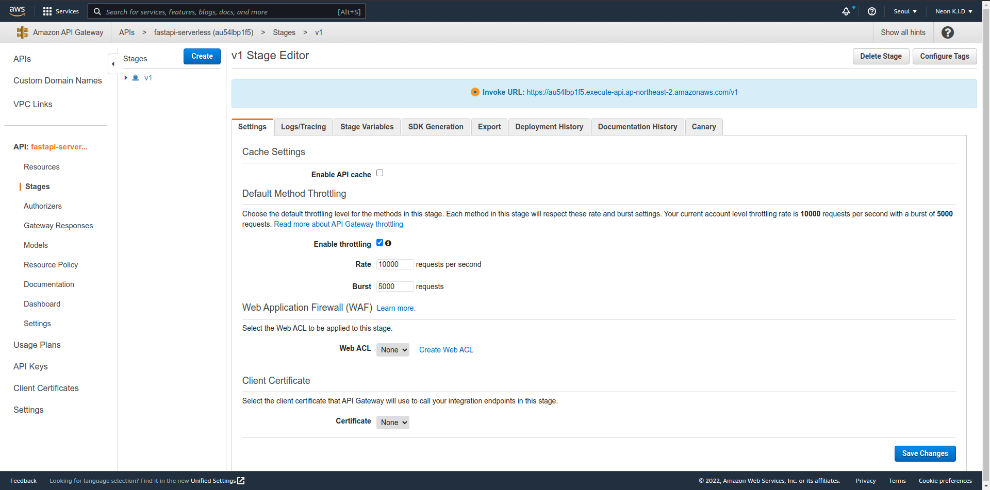Open the Export tab
The image size is (990, 490).
coord(489,127)
